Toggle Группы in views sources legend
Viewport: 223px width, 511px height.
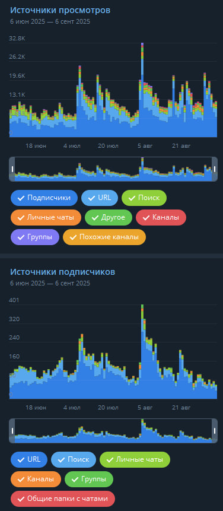35,237
